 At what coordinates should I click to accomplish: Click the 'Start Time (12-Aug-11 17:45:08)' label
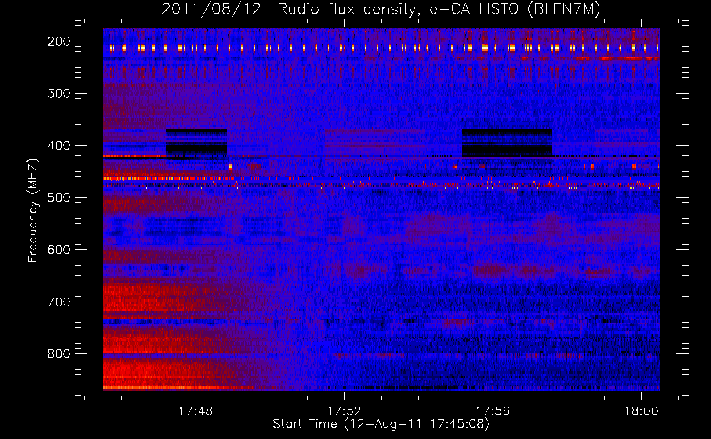(x=381, y=424)
